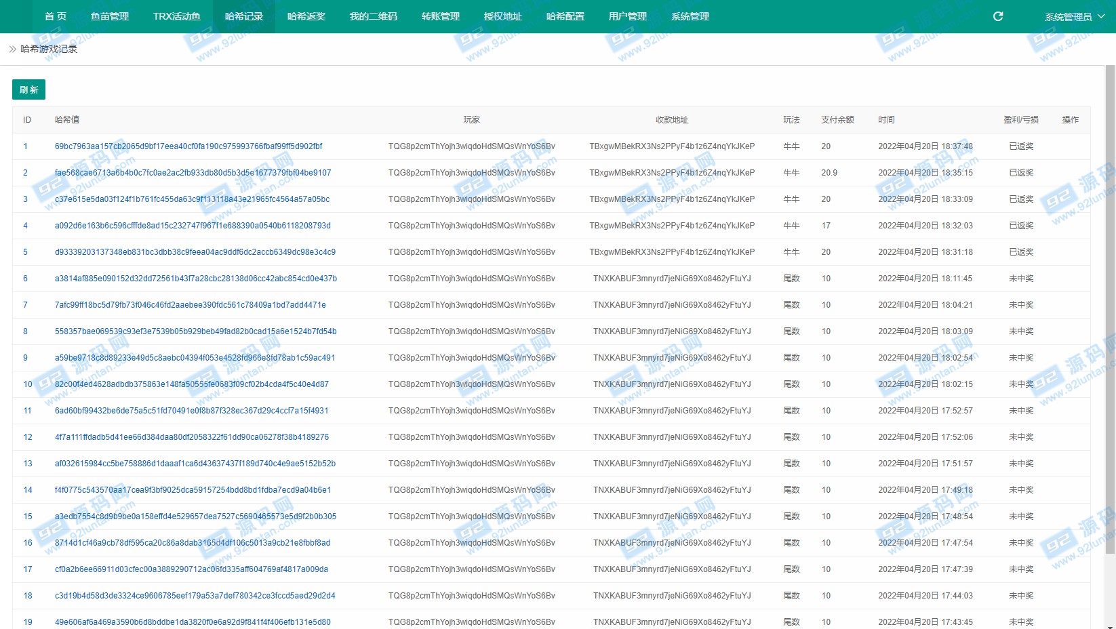This screenshot has height=629, width=1116.
Task: Open TRX活动鱼 menu
Action: (x=177, y=16)
